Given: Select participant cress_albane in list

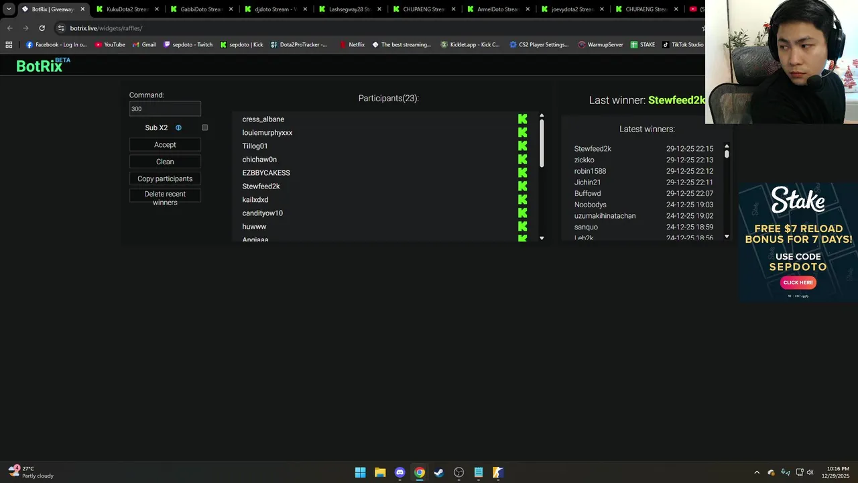Looking at the screenshot, I should (263, 119).
